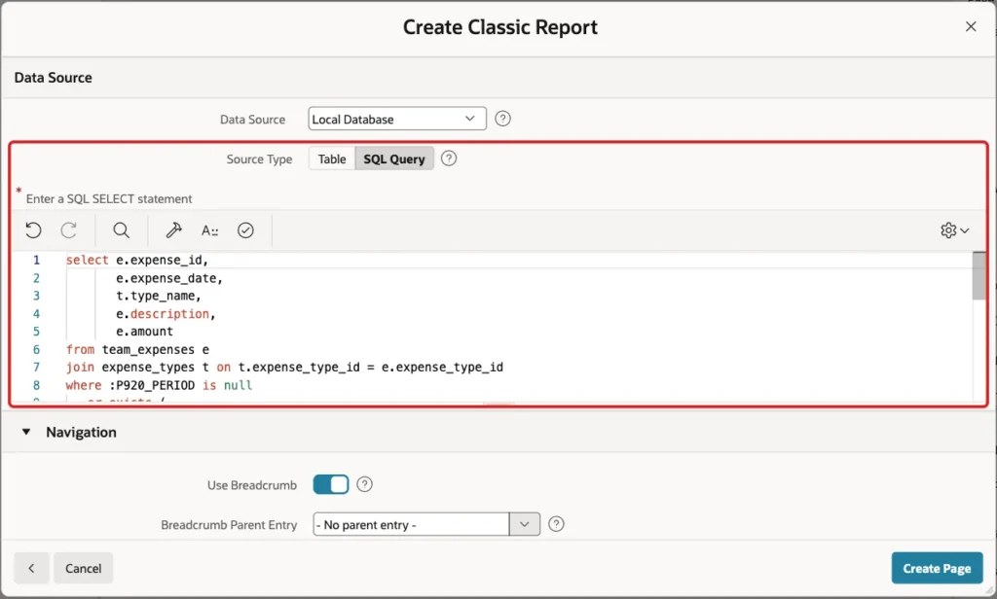The image size is (997, 599).
Task: Collapse the Navigation section
Action: (26, 432)
